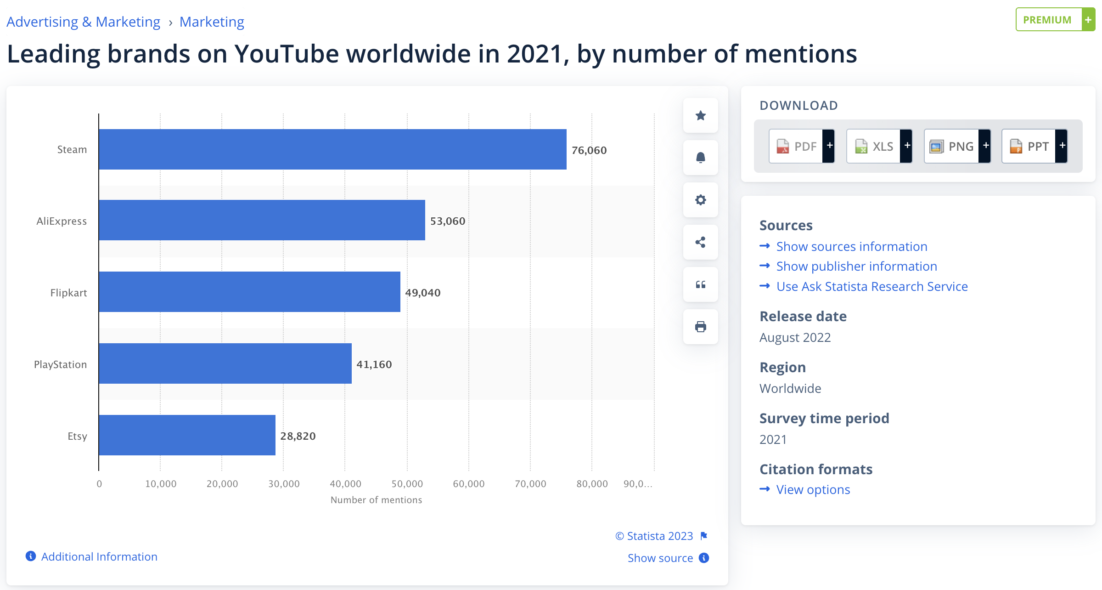Image resolution: width=1102 pixels, height=590 pixels.
Task: Click the star favorite icon
Action: 700,115
